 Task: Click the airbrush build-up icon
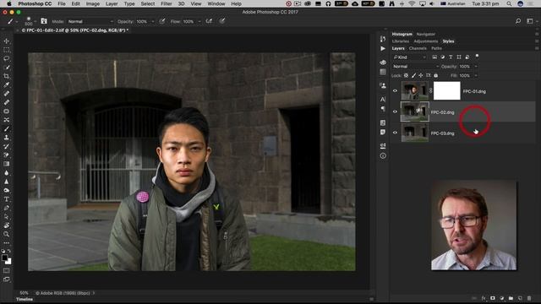pos(209,21)
